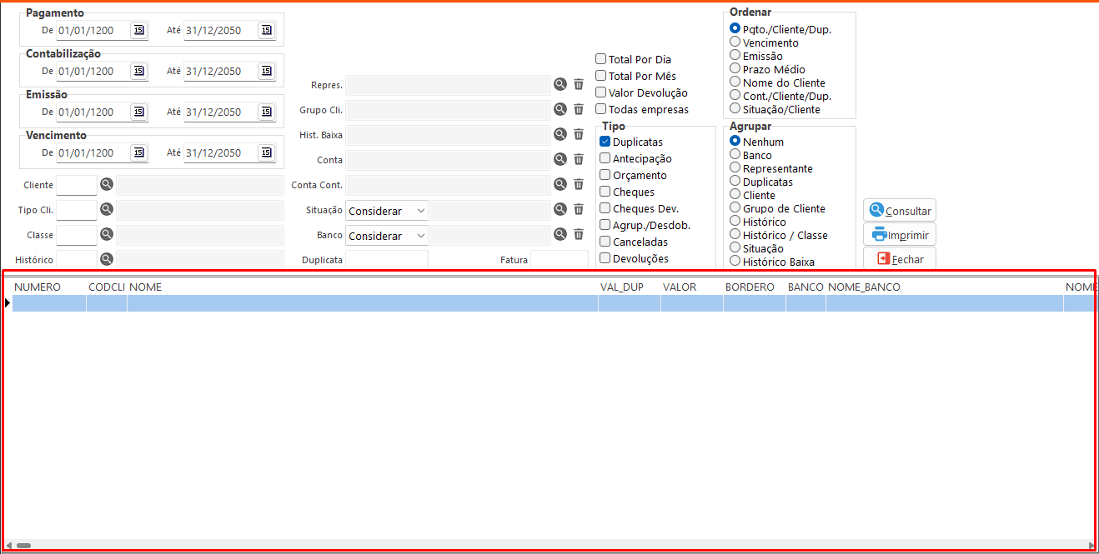Screen dimensions: 1099x554
Task: Group by Representante radio option
Action: [735, 167]
